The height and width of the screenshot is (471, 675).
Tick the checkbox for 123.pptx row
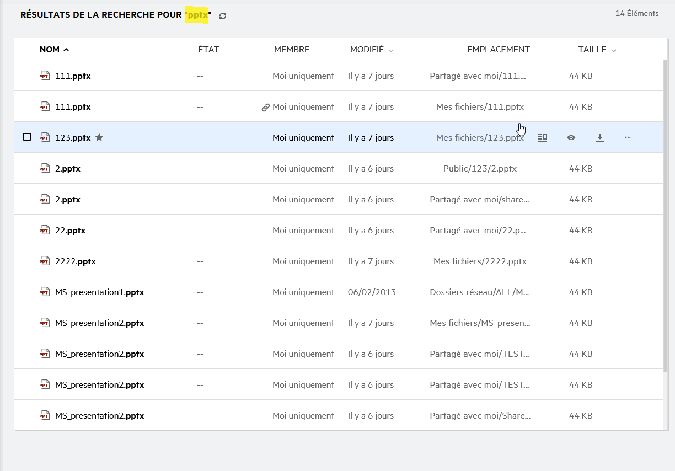coord(27,137)
